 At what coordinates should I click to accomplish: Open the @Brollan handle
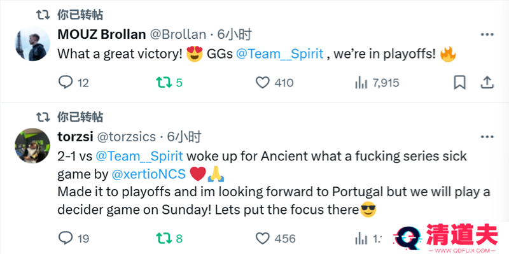[x=178, y=34]
